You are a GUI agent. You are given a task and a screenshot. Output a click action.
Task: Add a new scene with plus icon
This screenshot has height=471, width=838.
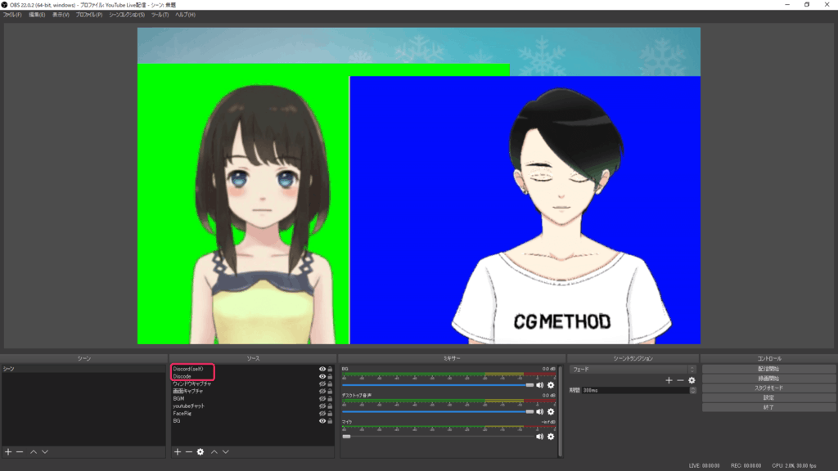click(8, 451)
